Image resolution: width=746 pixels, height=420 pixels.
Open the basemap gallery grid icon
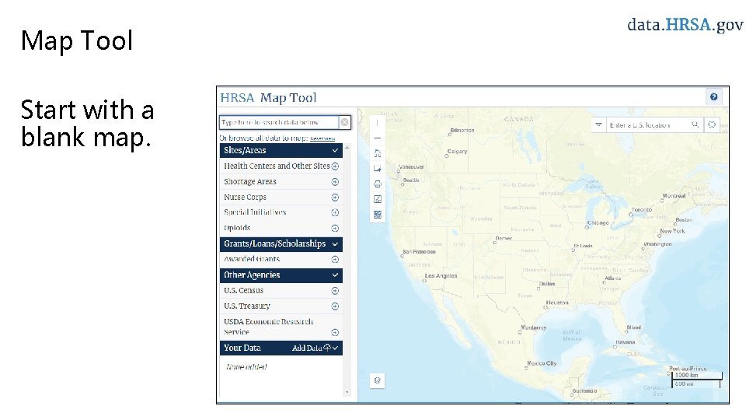(x=378, y=215)
